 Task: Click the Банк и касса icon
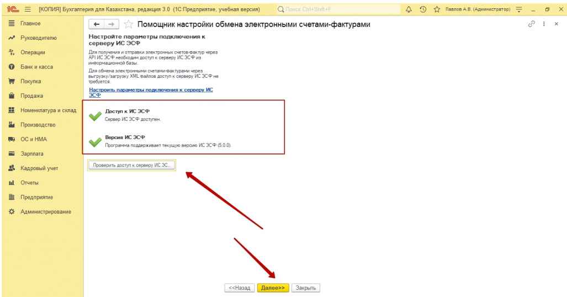(x=12, y=67)
